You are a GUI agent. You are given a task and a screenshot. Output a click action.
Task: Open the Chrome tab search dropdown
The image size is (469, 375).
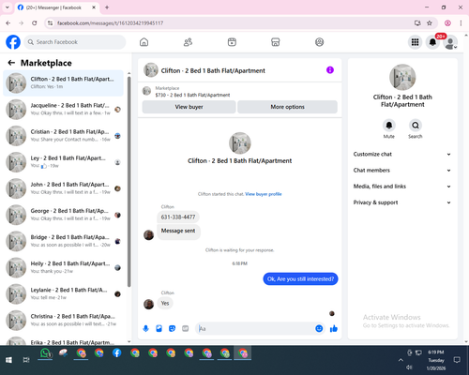click(8, 7)
